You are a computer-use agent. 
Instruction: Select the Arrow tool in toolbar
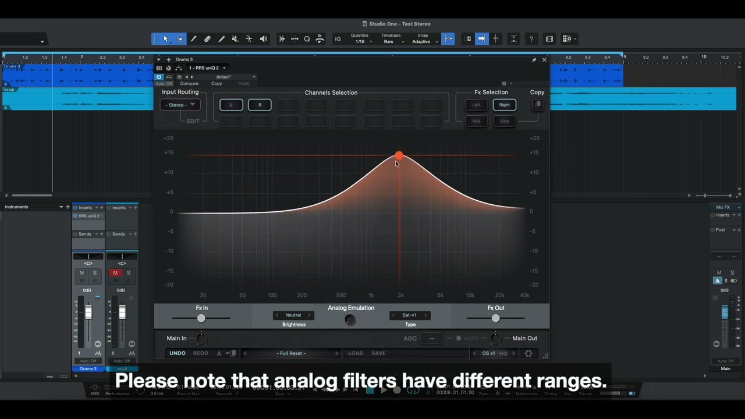(x=165, y=39)
